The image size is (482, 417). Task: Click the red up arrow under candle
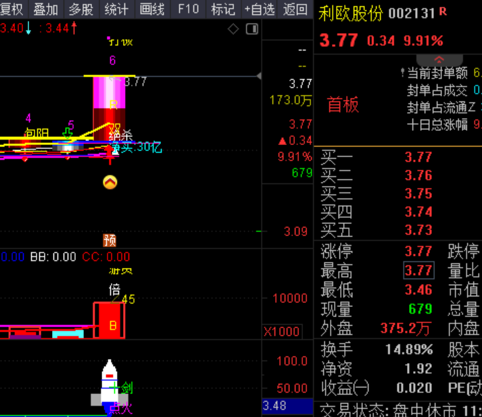110,155
